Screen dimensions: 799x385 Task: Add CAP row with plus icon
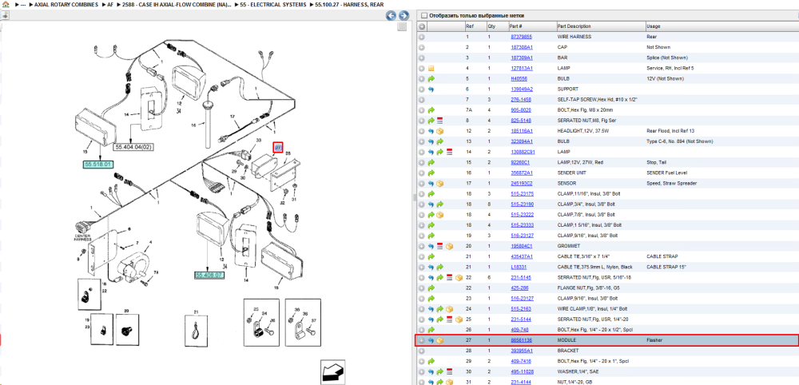(x=422, y=47)
